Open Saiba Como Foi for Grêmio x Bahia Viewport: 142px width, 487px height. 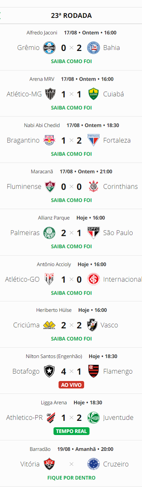pyautogui.click(x=71, y=61)
